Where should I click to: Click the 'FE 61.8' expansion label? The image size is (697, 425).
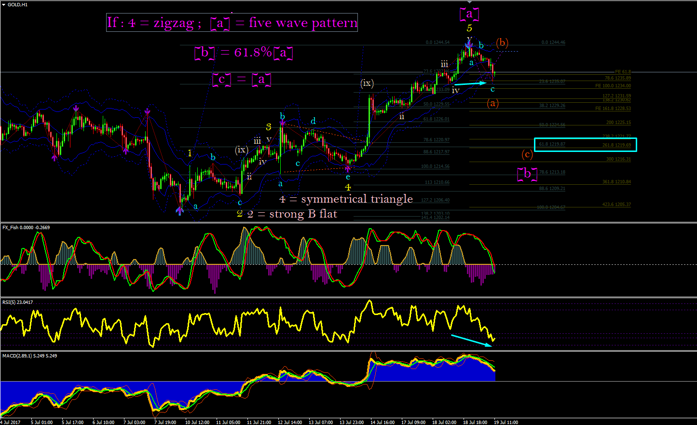coord(623,72)
